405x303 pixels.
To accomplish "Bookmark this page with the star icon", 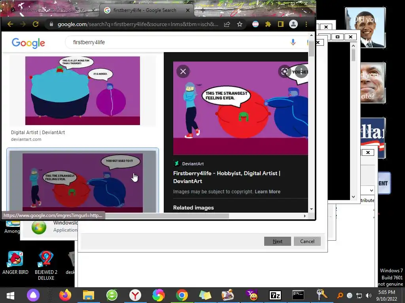I will tap(240, 24).
